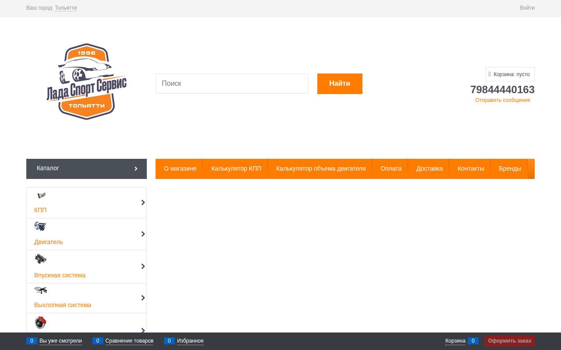This screenshot has width=561, height=350.
Task: Click the Впускная система intake icon
Action: [x=40, y=259]
